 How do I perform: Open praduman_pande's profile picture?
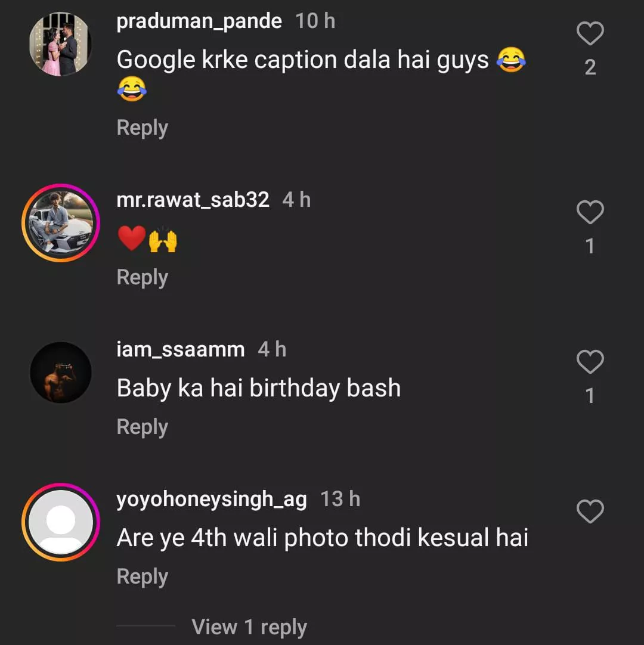[x=61, y=44]
